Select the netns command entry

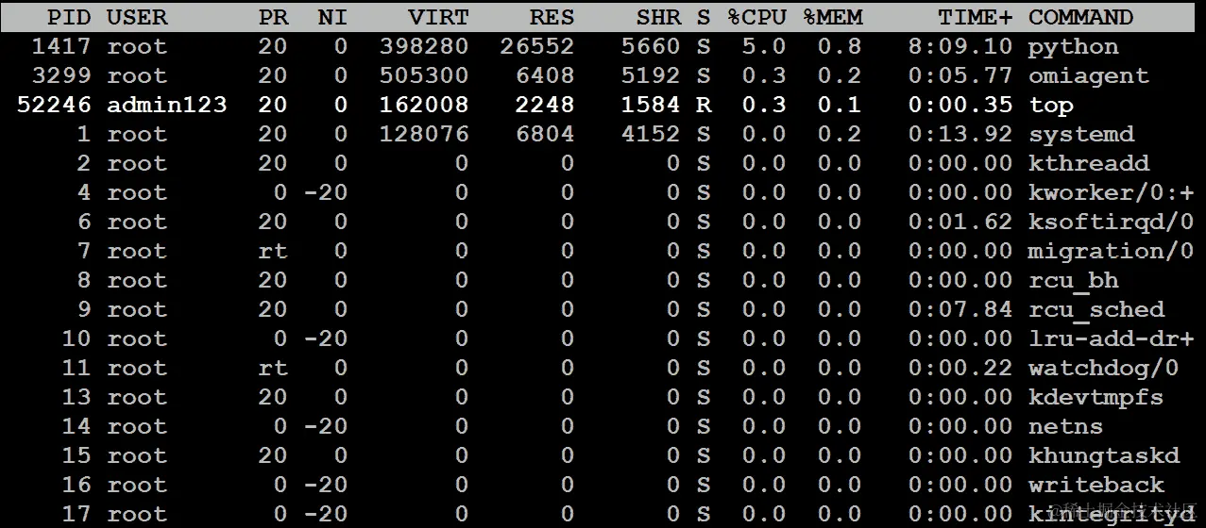1065,427
